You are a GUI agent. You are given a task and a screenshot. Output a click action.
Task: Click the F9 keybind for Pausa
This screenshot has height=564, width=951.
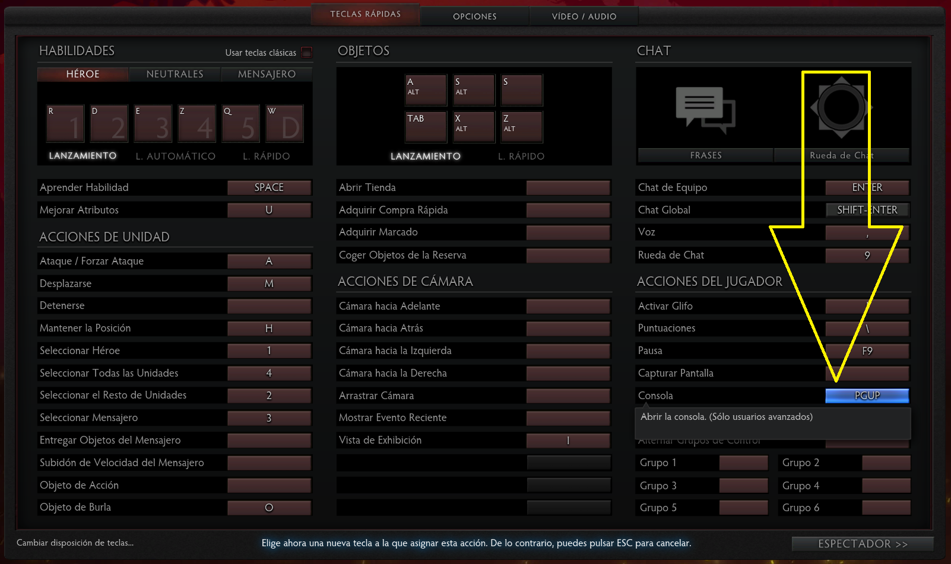tap(867, 351)
